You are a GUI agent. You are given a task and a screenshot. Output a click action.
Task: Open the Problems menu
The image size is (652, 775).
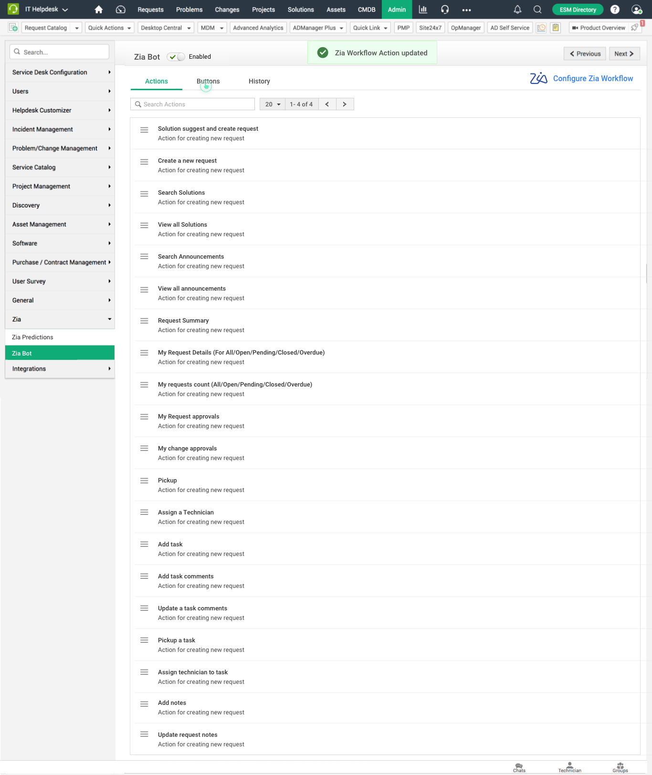[189, 10]
